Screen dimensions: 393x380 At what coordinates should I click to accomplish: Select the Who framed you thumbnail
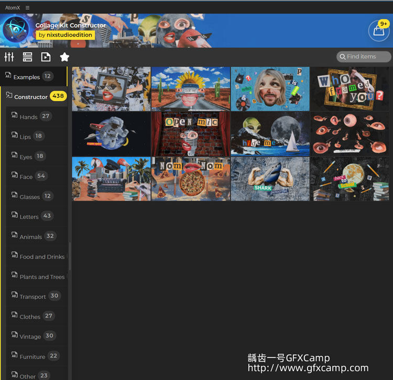point(350,88)
